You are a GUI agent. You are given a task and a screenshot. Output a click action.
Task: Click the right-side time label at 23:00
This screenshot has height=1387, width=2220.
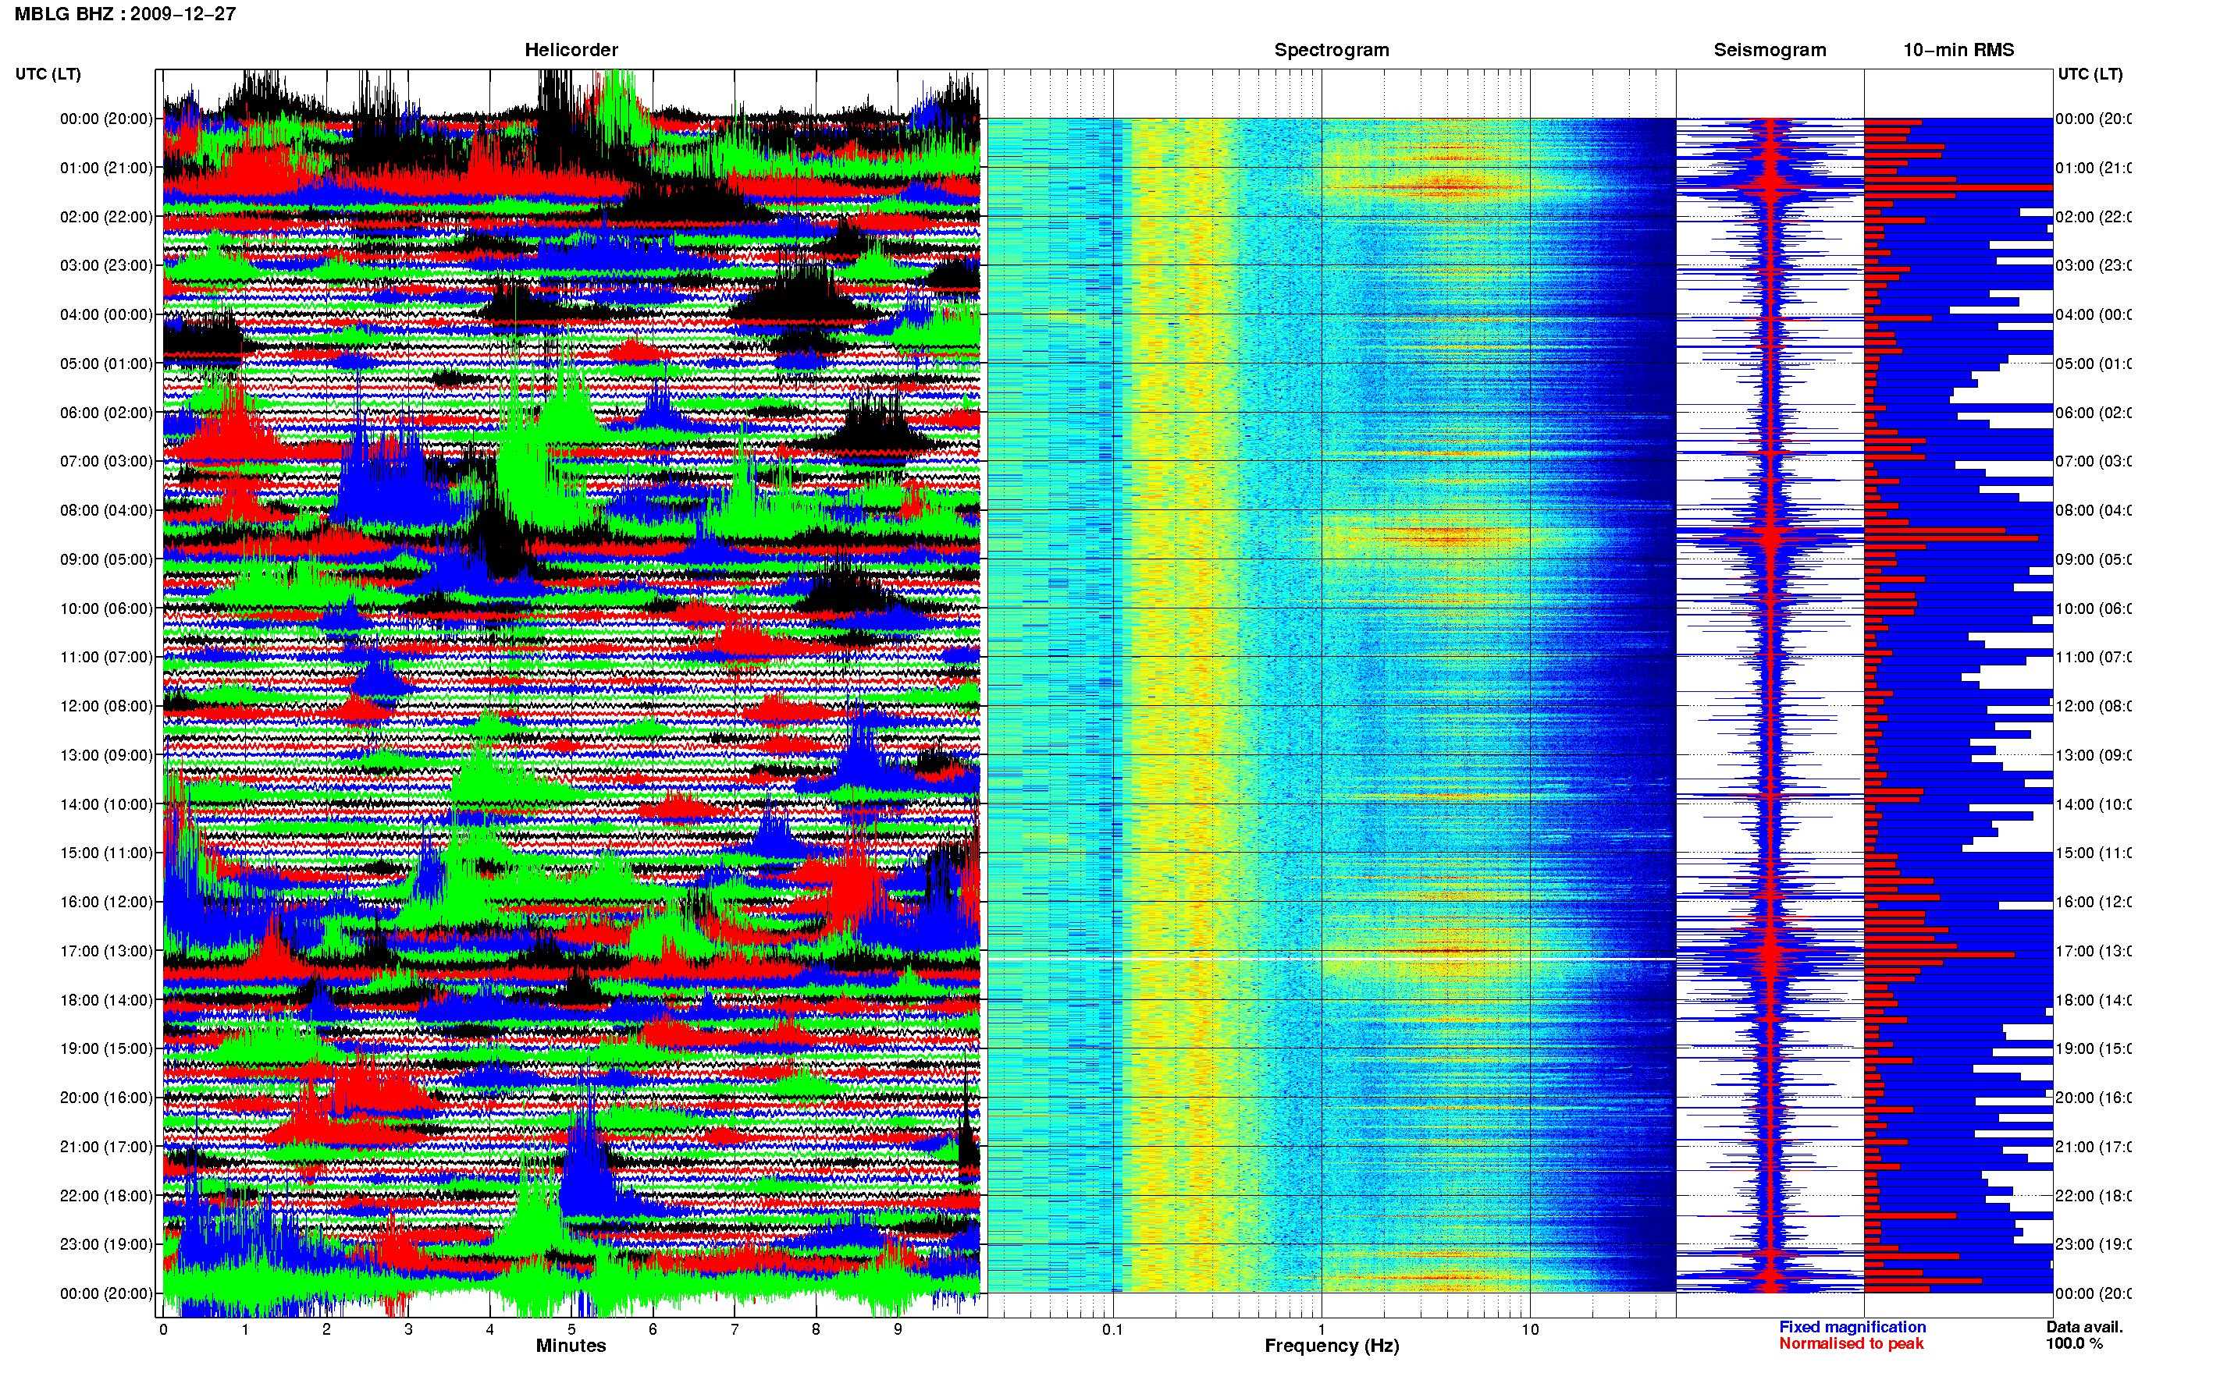click(x=2094, y=1244)
